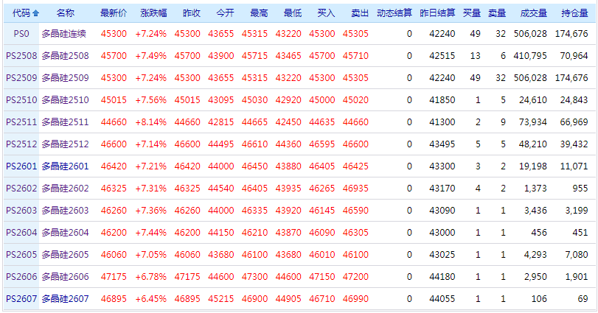Open the 多晶硅2607 contract name
Viewport: 598px width, 313px height.
tap(65, 298)
